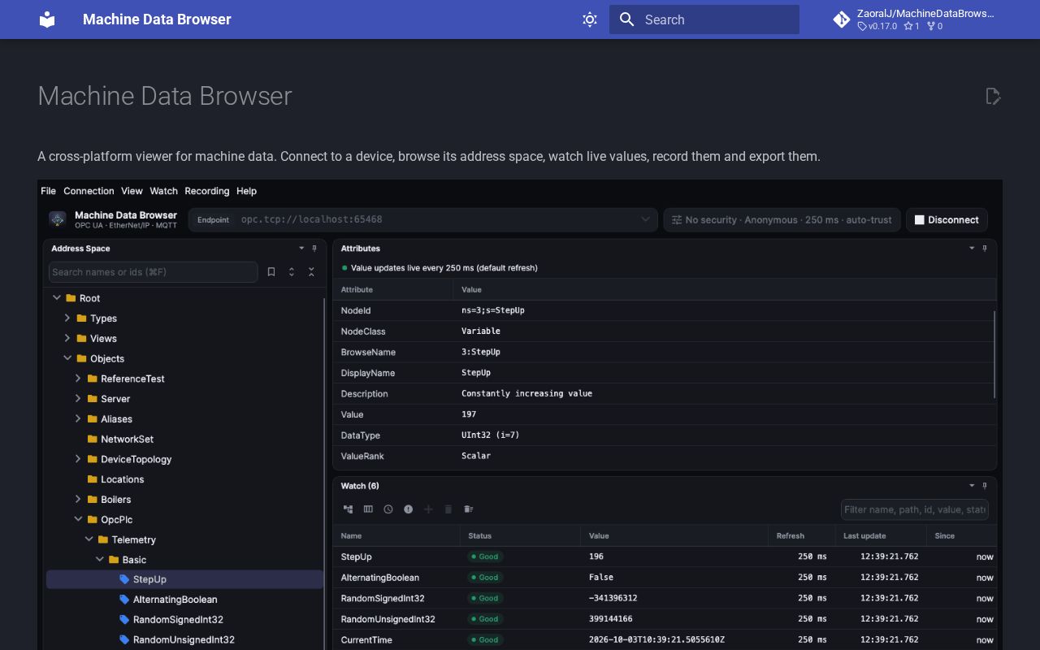1040x650 pixels.
Task: Expand the Types folder
Action: click(67, 318)
